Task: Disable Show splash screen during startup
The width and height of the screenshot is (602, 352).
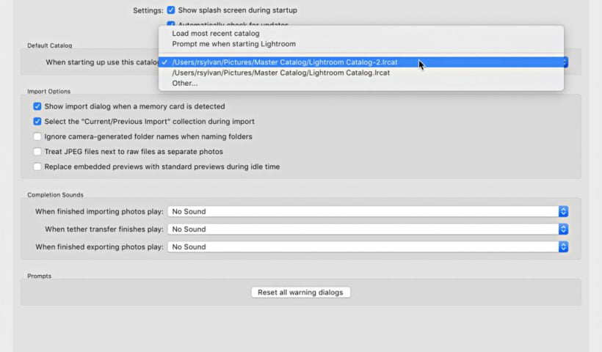Action: [x=171, y=10]
